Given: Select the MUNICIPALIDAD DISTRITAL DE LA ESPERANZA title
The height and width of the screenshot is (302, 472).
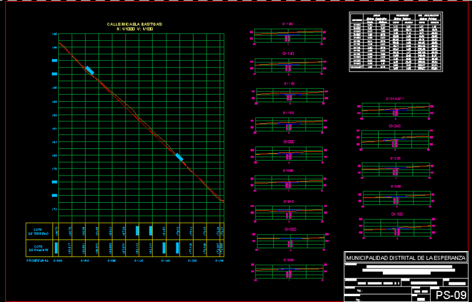Looking at the screenshot, I should (x=406, y=258).
